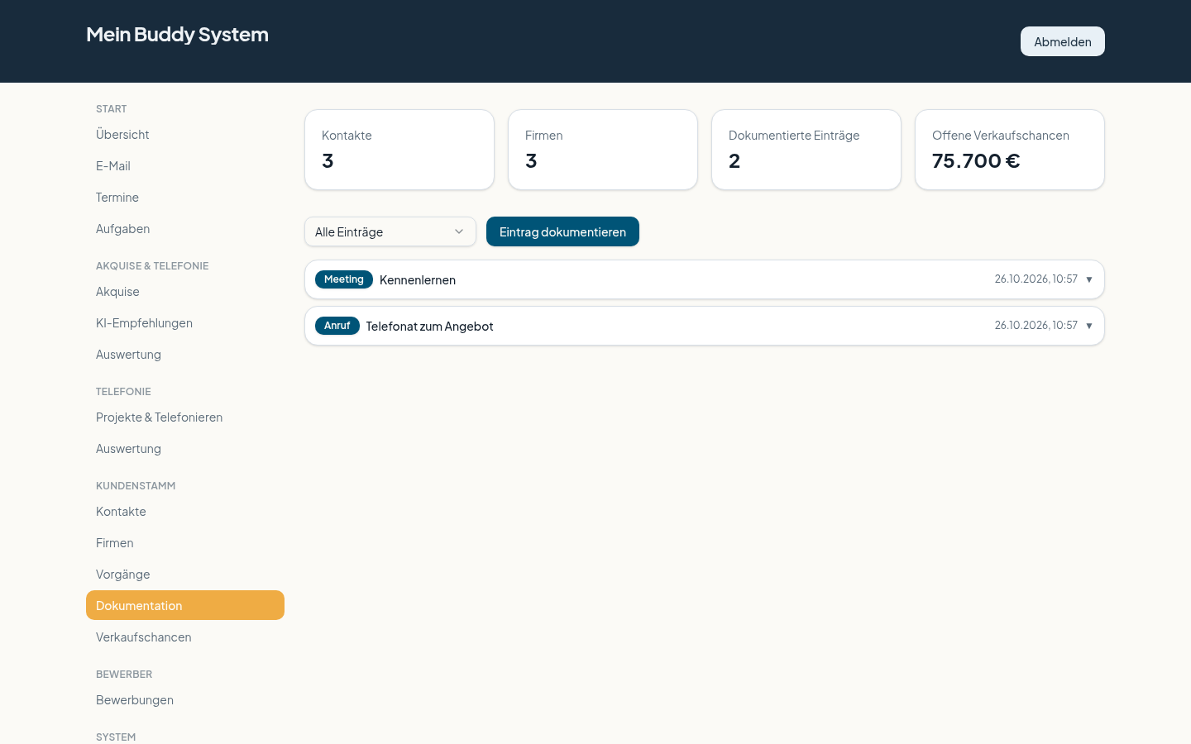
Task: Navigate to Bewerbungen
Action: (185, 699)
